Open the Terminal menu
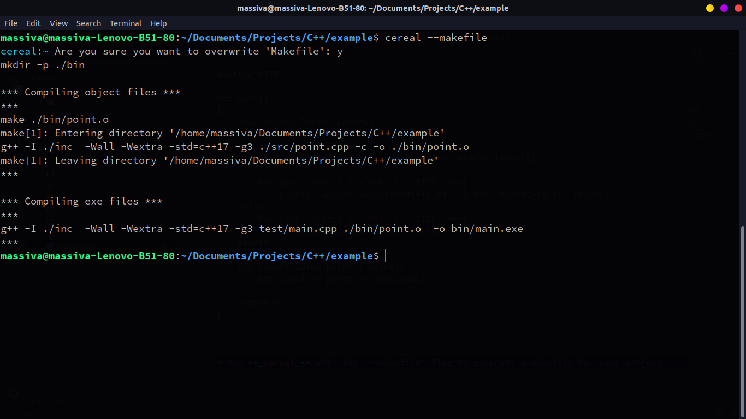The height and width of the screenshot is (419, 746). pos(126,23)
